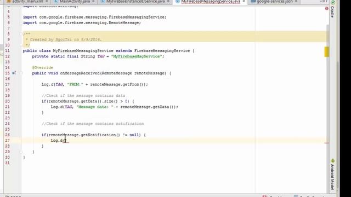Click getNotification() on line 26
This screenshot has height=197, width=351.
point(100,135)
